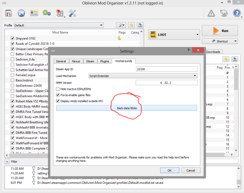The image size is (244, 193).
Task: Enable BasicInstinct mod checkbox
Action: (x=12, y=80)
